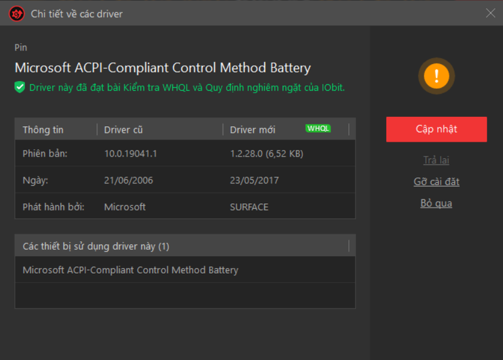
Task: Click old driver date 21/06/2006
Action: click(128, 180)
